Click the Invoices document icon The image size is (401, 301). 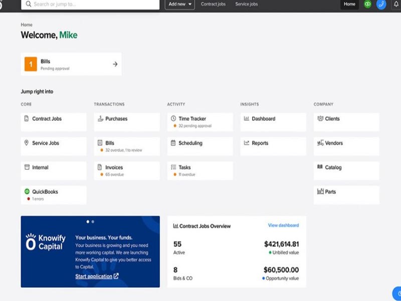click(x=100, y=167)
